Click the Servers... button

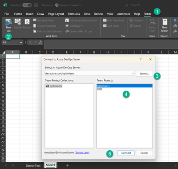coord(144,74)
